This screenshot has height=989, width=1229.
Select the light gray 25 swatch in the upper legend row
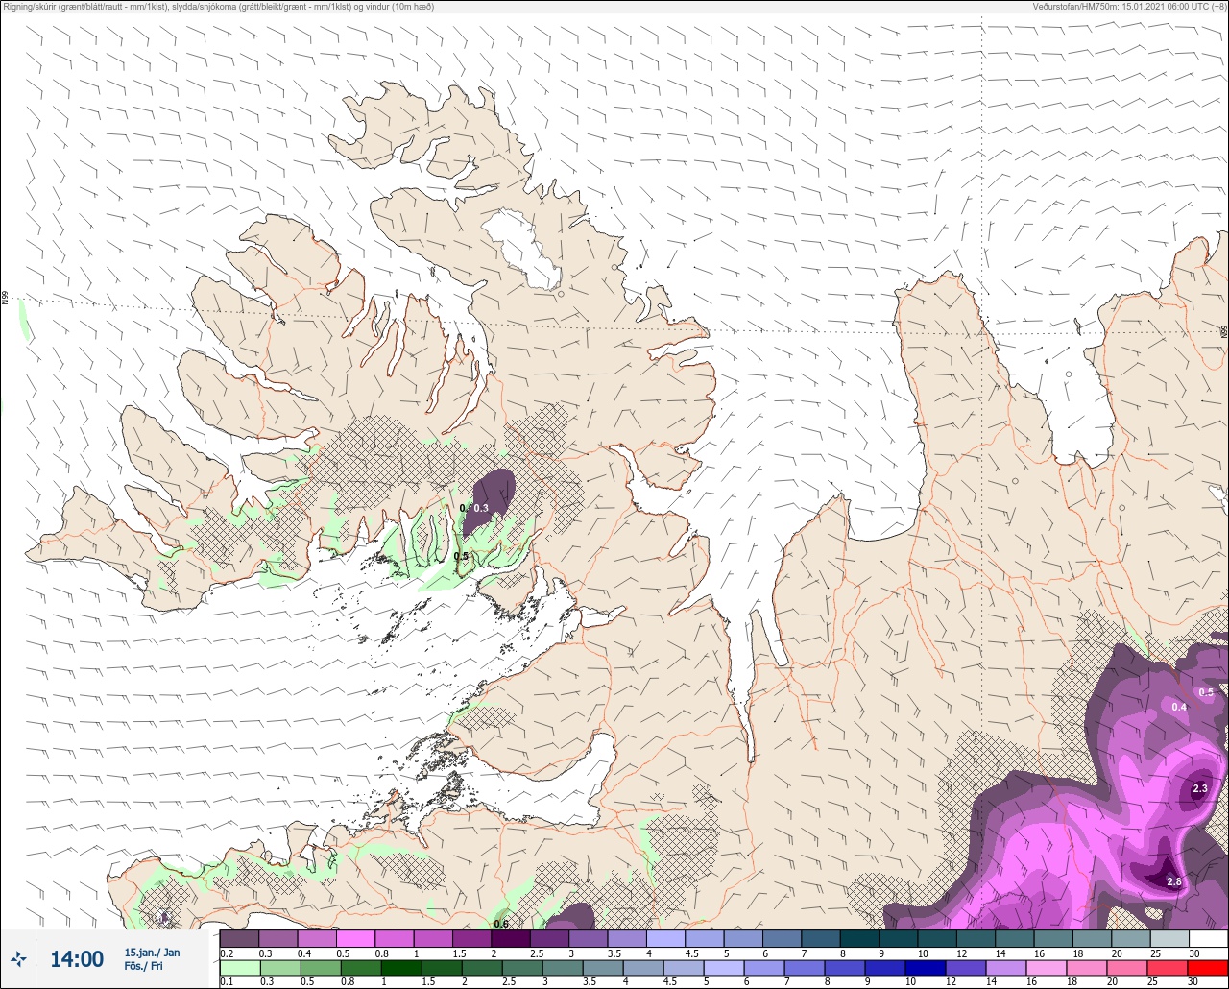1169,938
